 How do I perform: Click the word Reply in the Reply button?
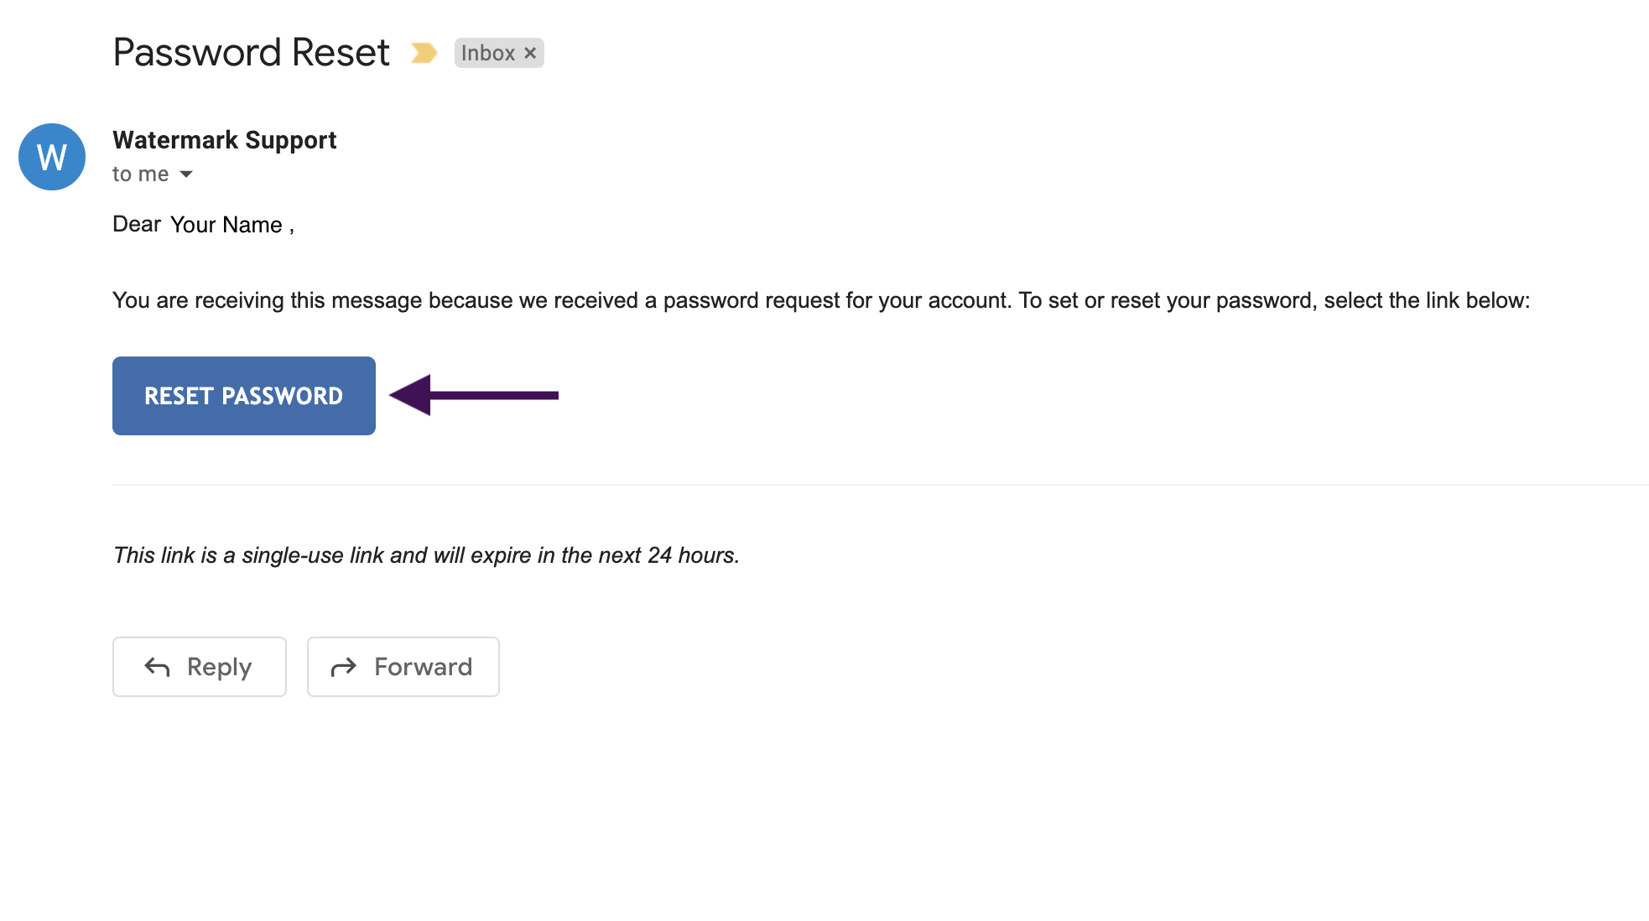[x=219, y=668]
